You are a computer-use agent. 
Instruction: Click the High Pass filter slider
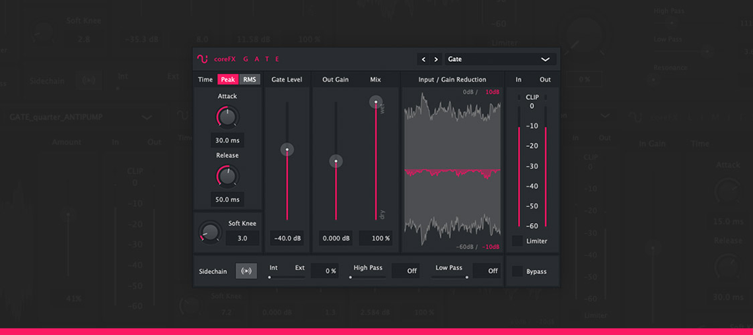pyautogui.click(x=368, y=277)
